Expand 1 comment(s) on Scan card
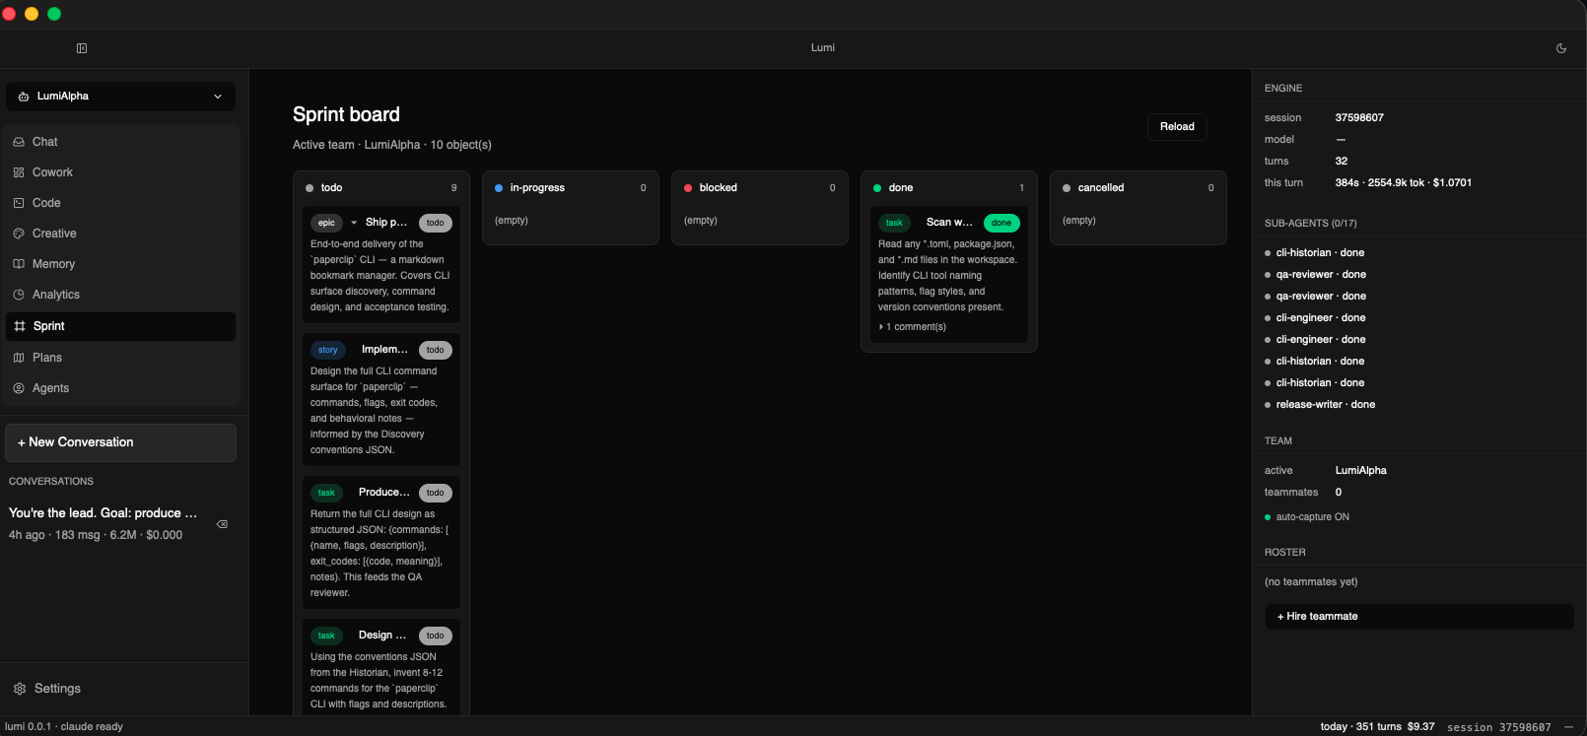Viewport: 1587px width, 736px height. pyautogui.click(x=913, y=327)
